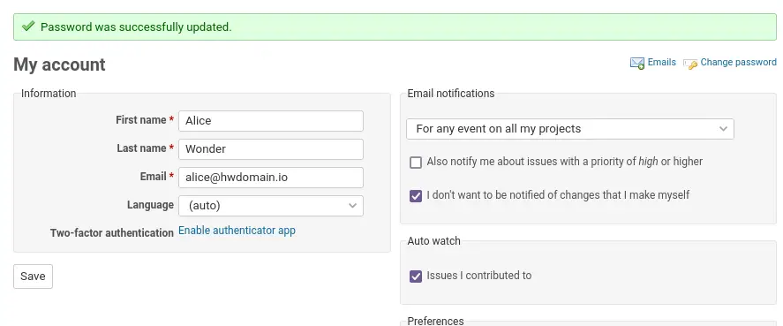Enable notifications for high priority issues
Viewport: 783px width, 326px height.
pyautogui.click(x=416, y=163)
